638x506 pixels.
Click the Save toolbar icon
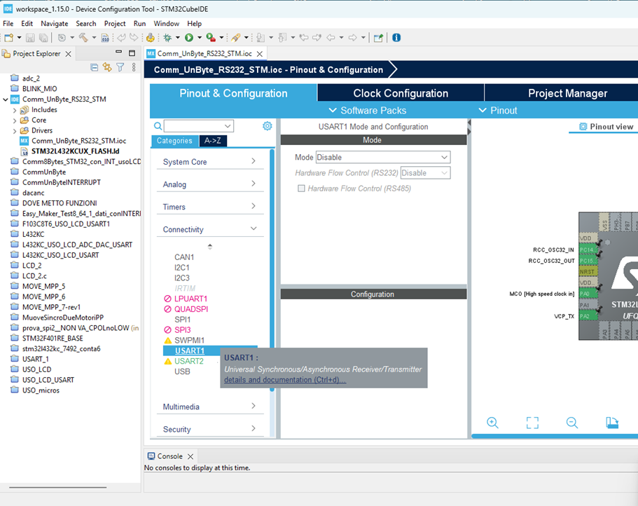(x=30, y=38)
